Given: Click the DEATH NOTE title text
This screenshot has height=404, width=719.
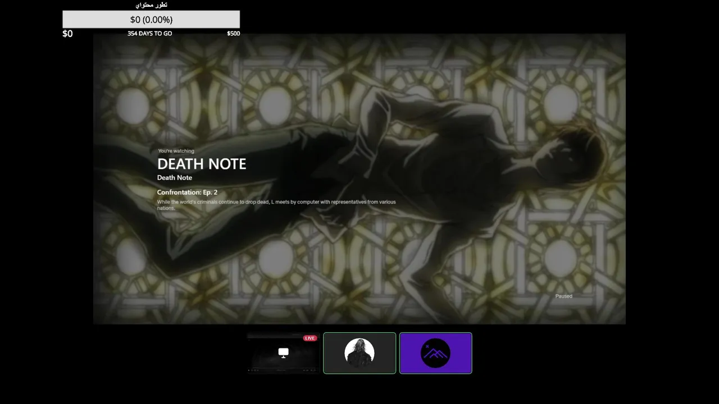Looking at the screenshot, I should pyautogui.click(x=202, y=164).
